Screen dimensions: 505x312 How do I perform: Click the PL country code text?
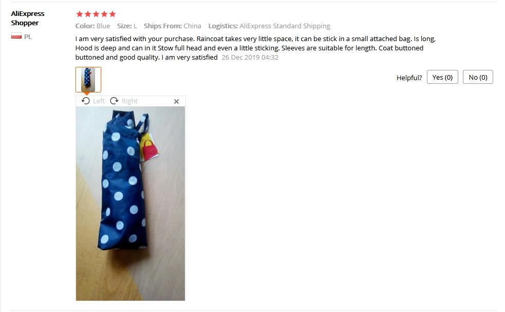click(x=28, y=36)
